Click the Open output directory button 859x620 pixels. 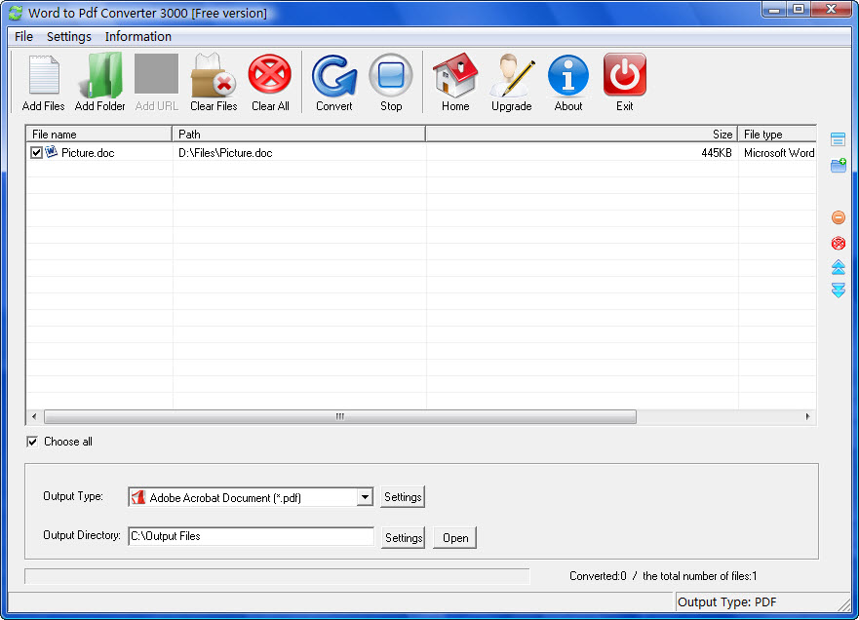pos(455,538)
